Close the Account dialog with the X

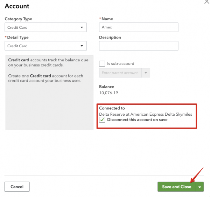pos(206,2)
